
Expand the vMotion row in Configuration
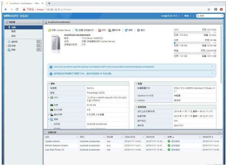click(x=136, y=100)
